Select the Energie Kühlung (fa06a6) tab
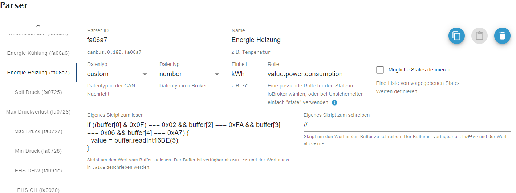 point(38,53)
